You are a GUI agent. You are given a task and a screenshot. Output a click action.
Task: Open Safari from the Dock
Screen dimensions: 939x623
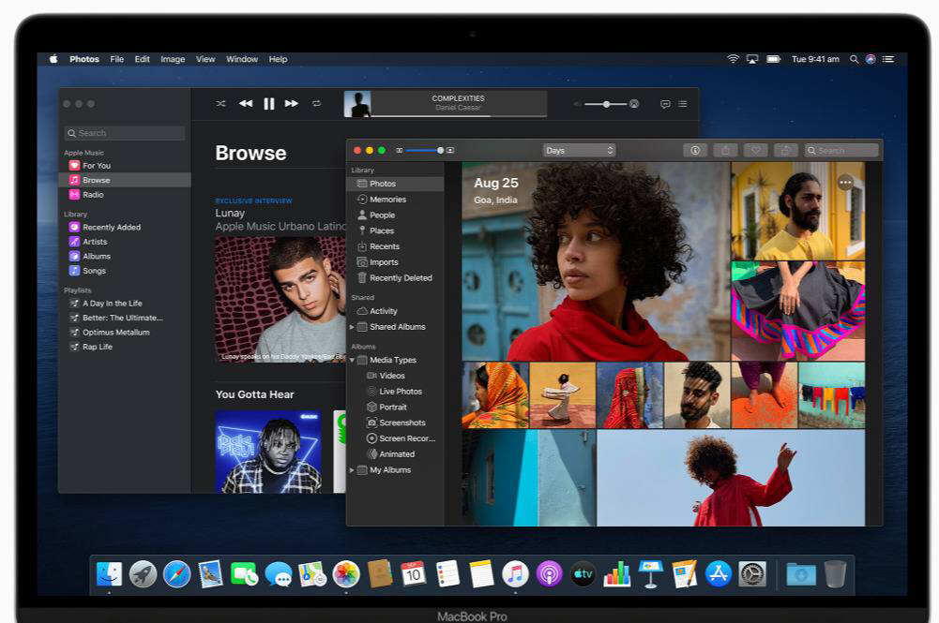coord(176,574)
